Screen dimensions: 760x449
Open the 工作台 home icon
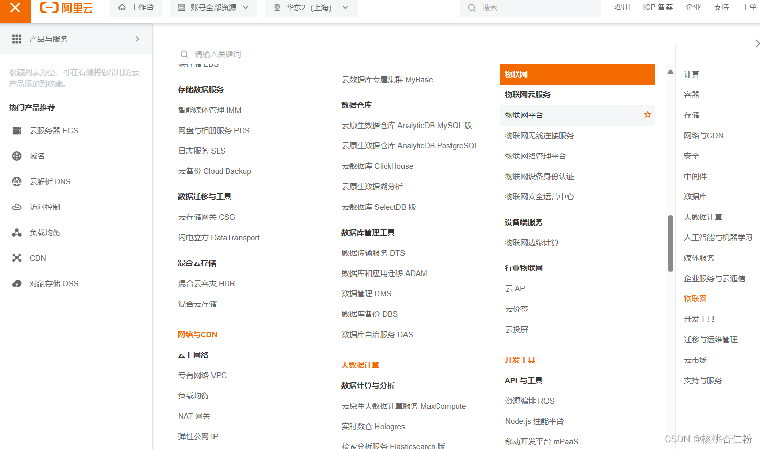122,7
